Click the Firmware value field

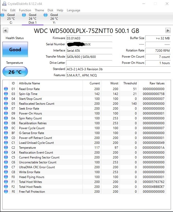pos(89,38)
